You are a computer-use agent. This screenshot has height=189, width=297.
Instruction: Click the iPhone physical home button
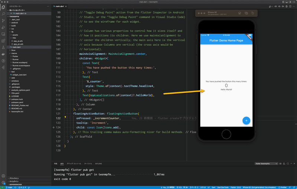226,134
